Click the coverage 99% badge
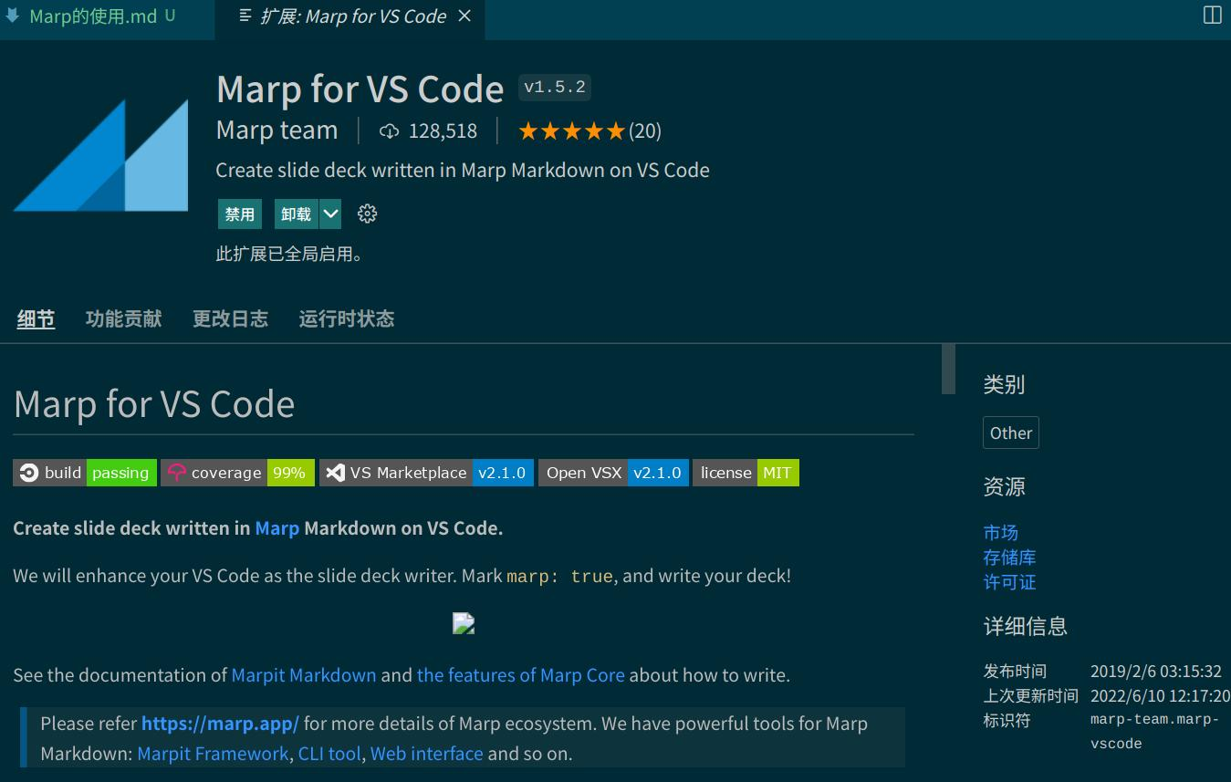The width and height of the screenshot is (1231, 782). click(237, 473)
